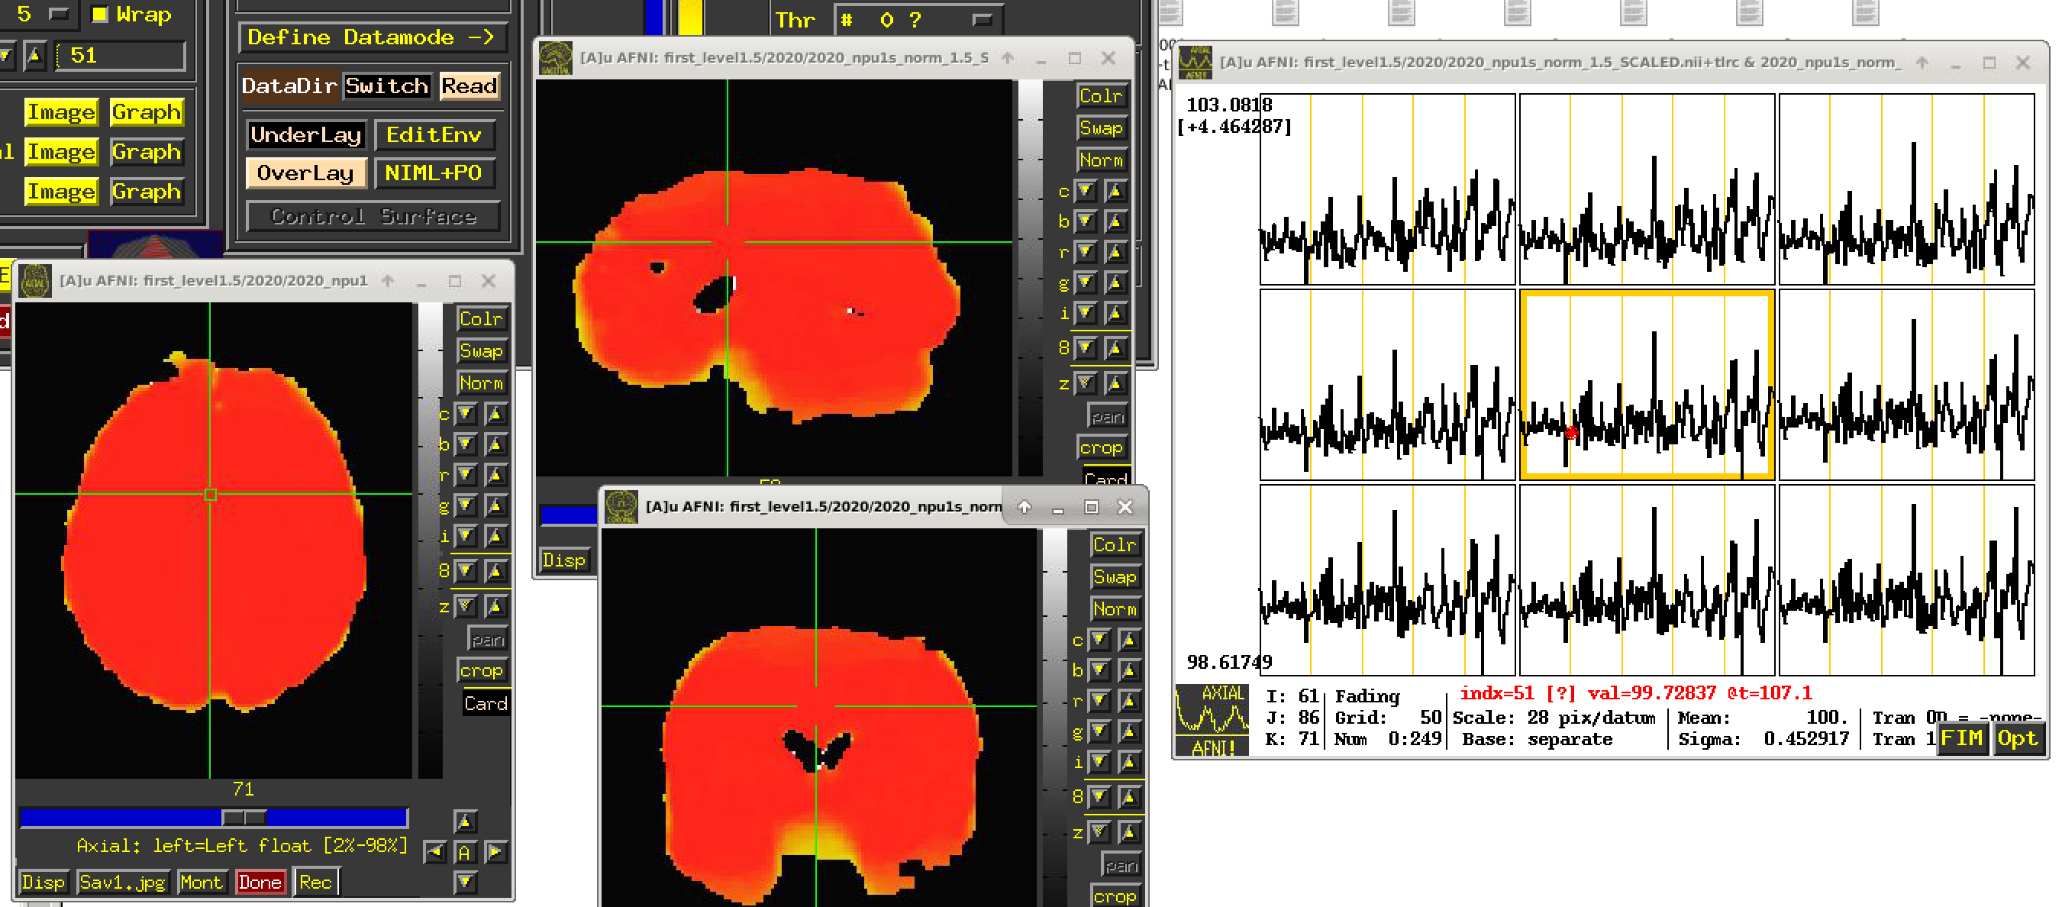Click the up arrow above the A button
This screenshot has width=2062, height=907.
point(464,821)
